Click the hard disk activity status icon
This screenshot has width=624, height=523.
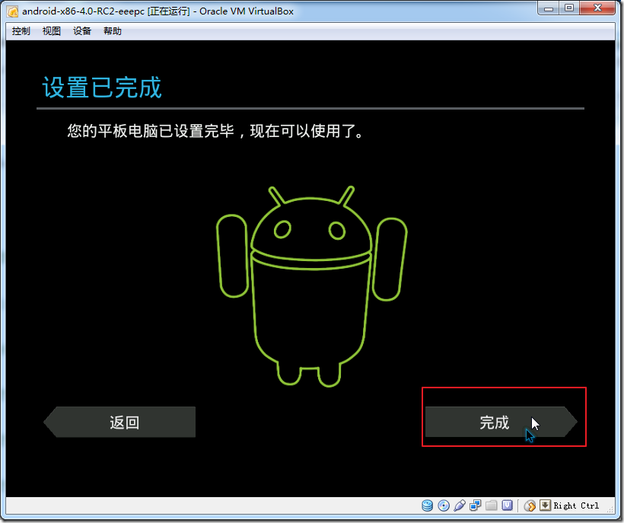pos(428,505)
